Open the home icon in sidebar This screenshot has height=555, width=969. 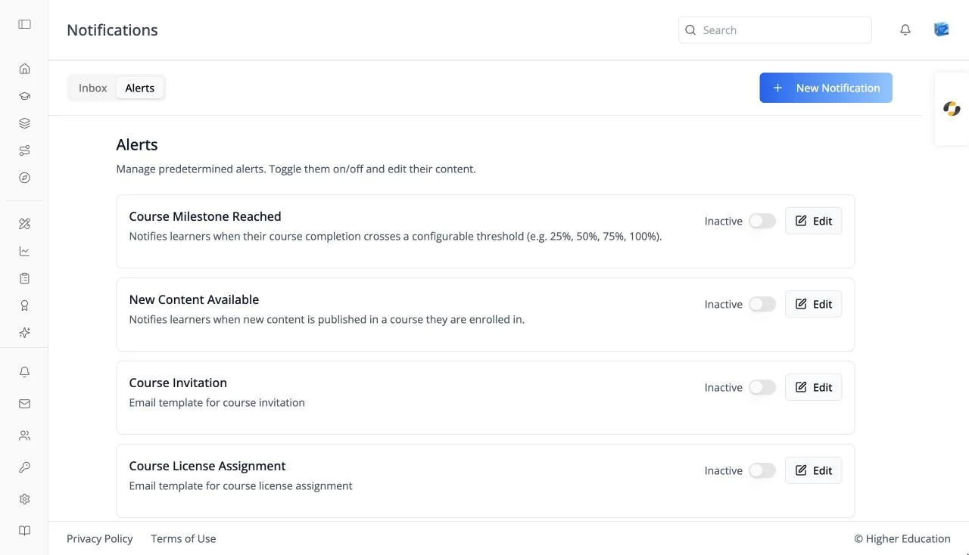tap(24, 69)
